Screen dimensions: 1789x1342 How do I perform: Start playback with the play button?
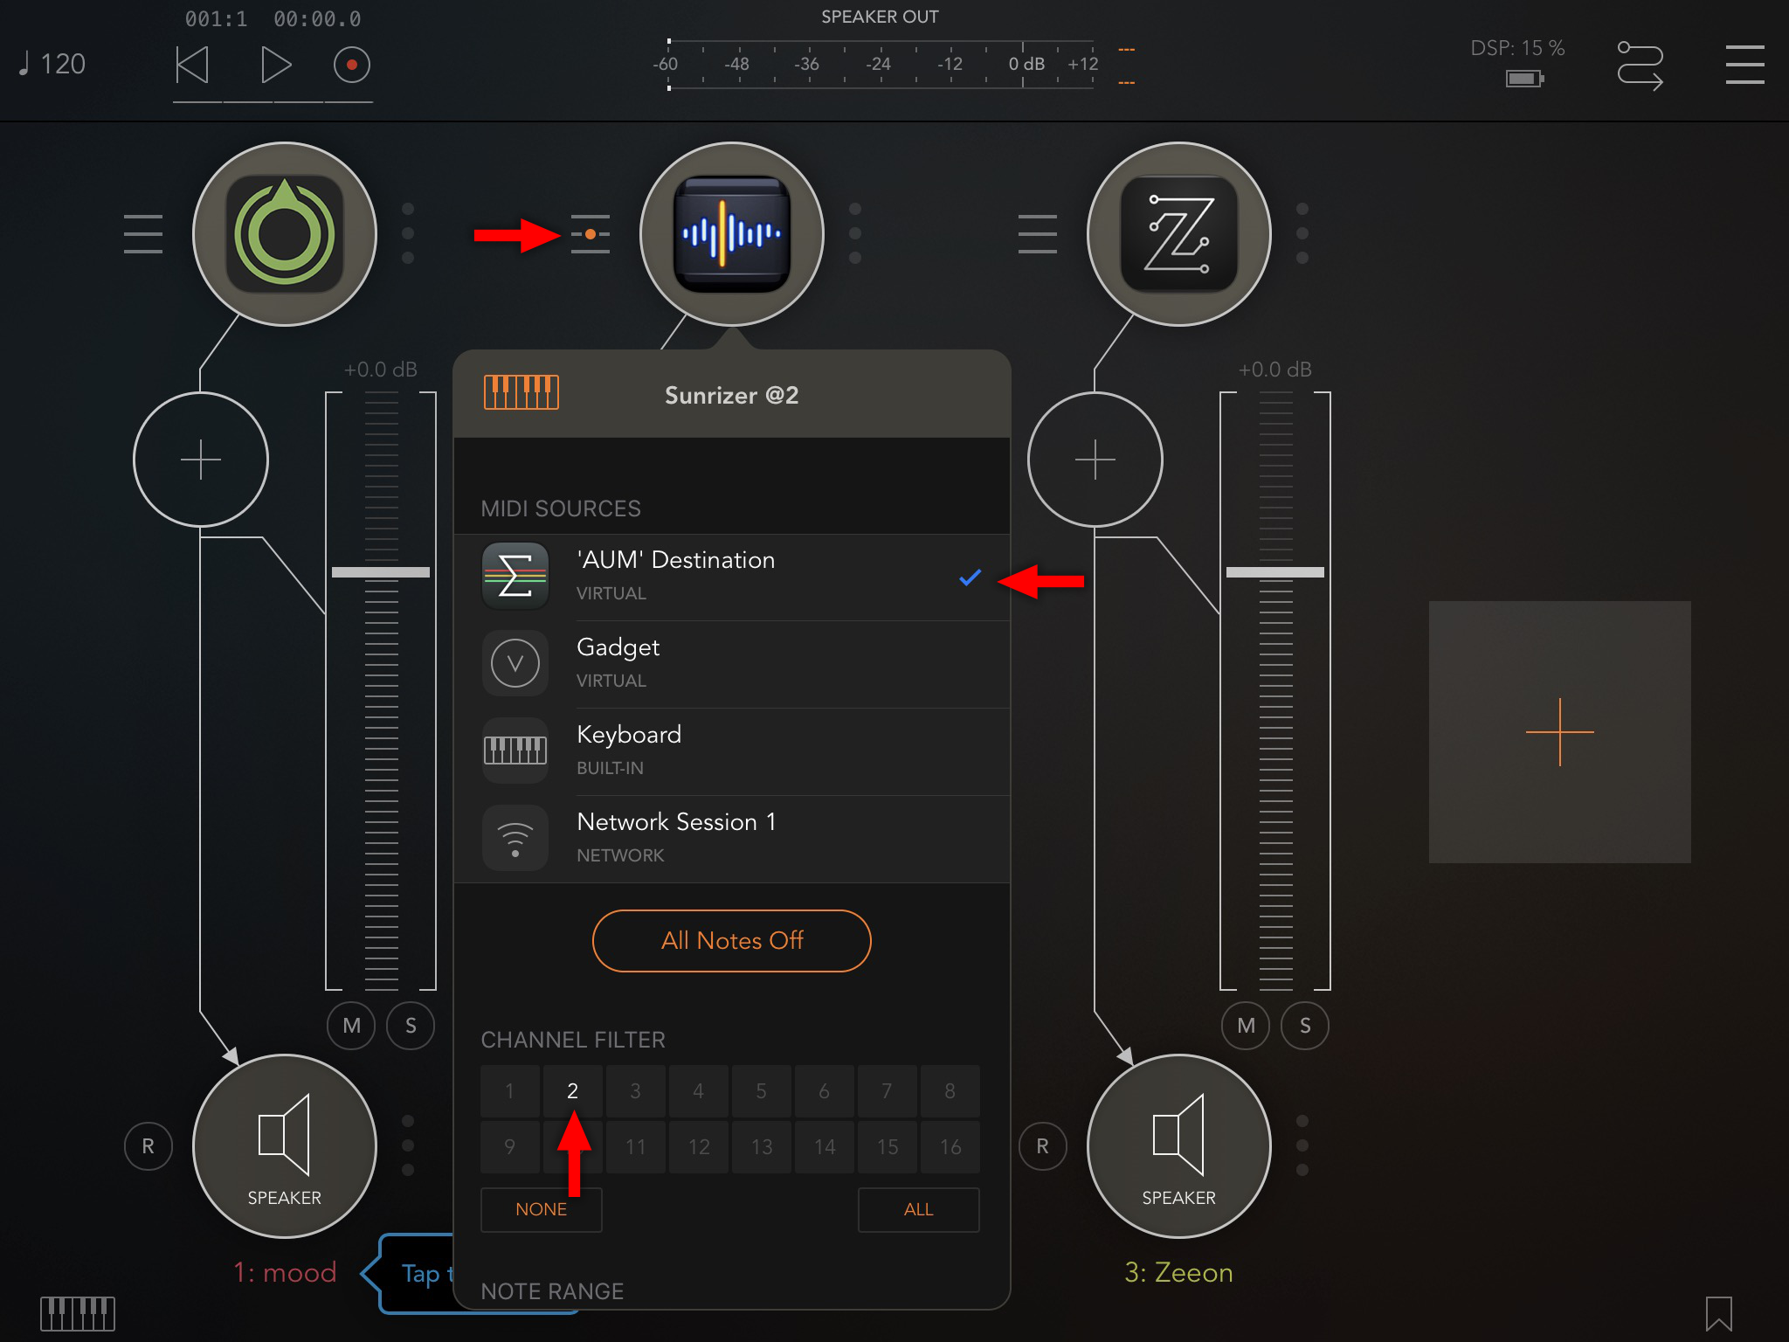coord(275,65)
